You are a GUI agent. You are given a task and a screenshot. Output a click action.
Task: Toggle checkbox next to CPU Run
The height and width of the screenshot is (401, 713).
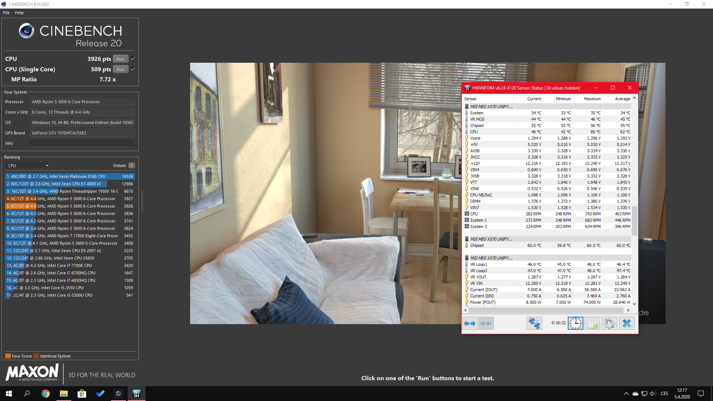point(133,59)
